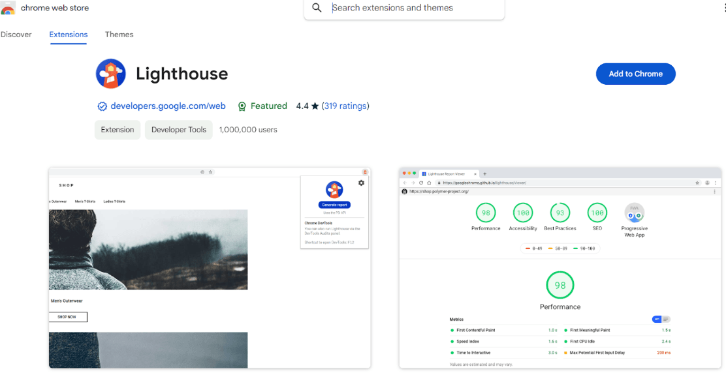The height and width of the screenshot is (373, 726).
Task: Click the Developer Tools category chip
Action: 179,130
